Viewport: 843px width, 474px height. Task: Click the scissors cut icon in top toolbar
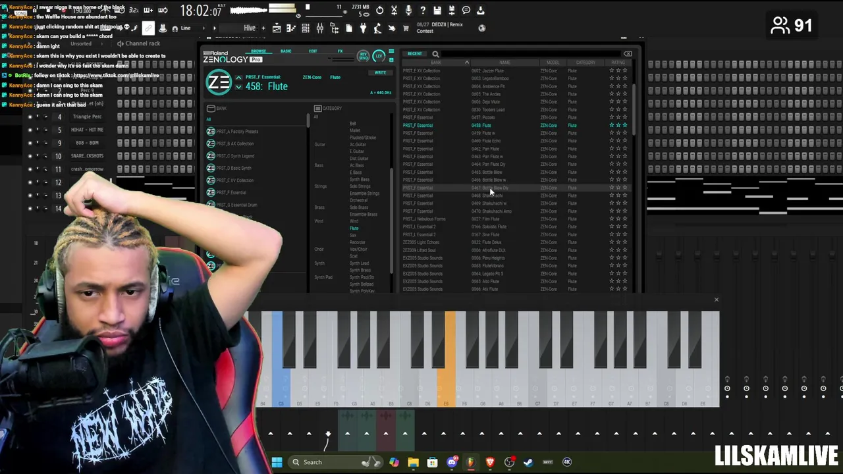(x=394, y=11)
